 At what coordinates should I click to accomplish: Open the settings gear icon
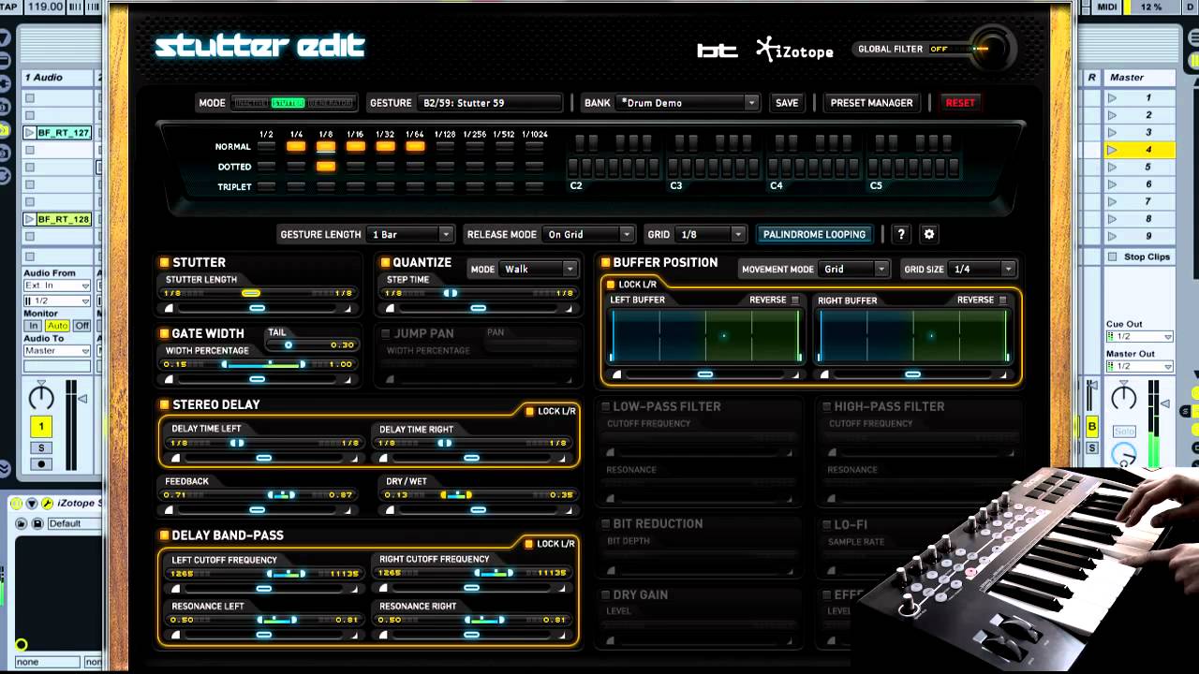929,234
